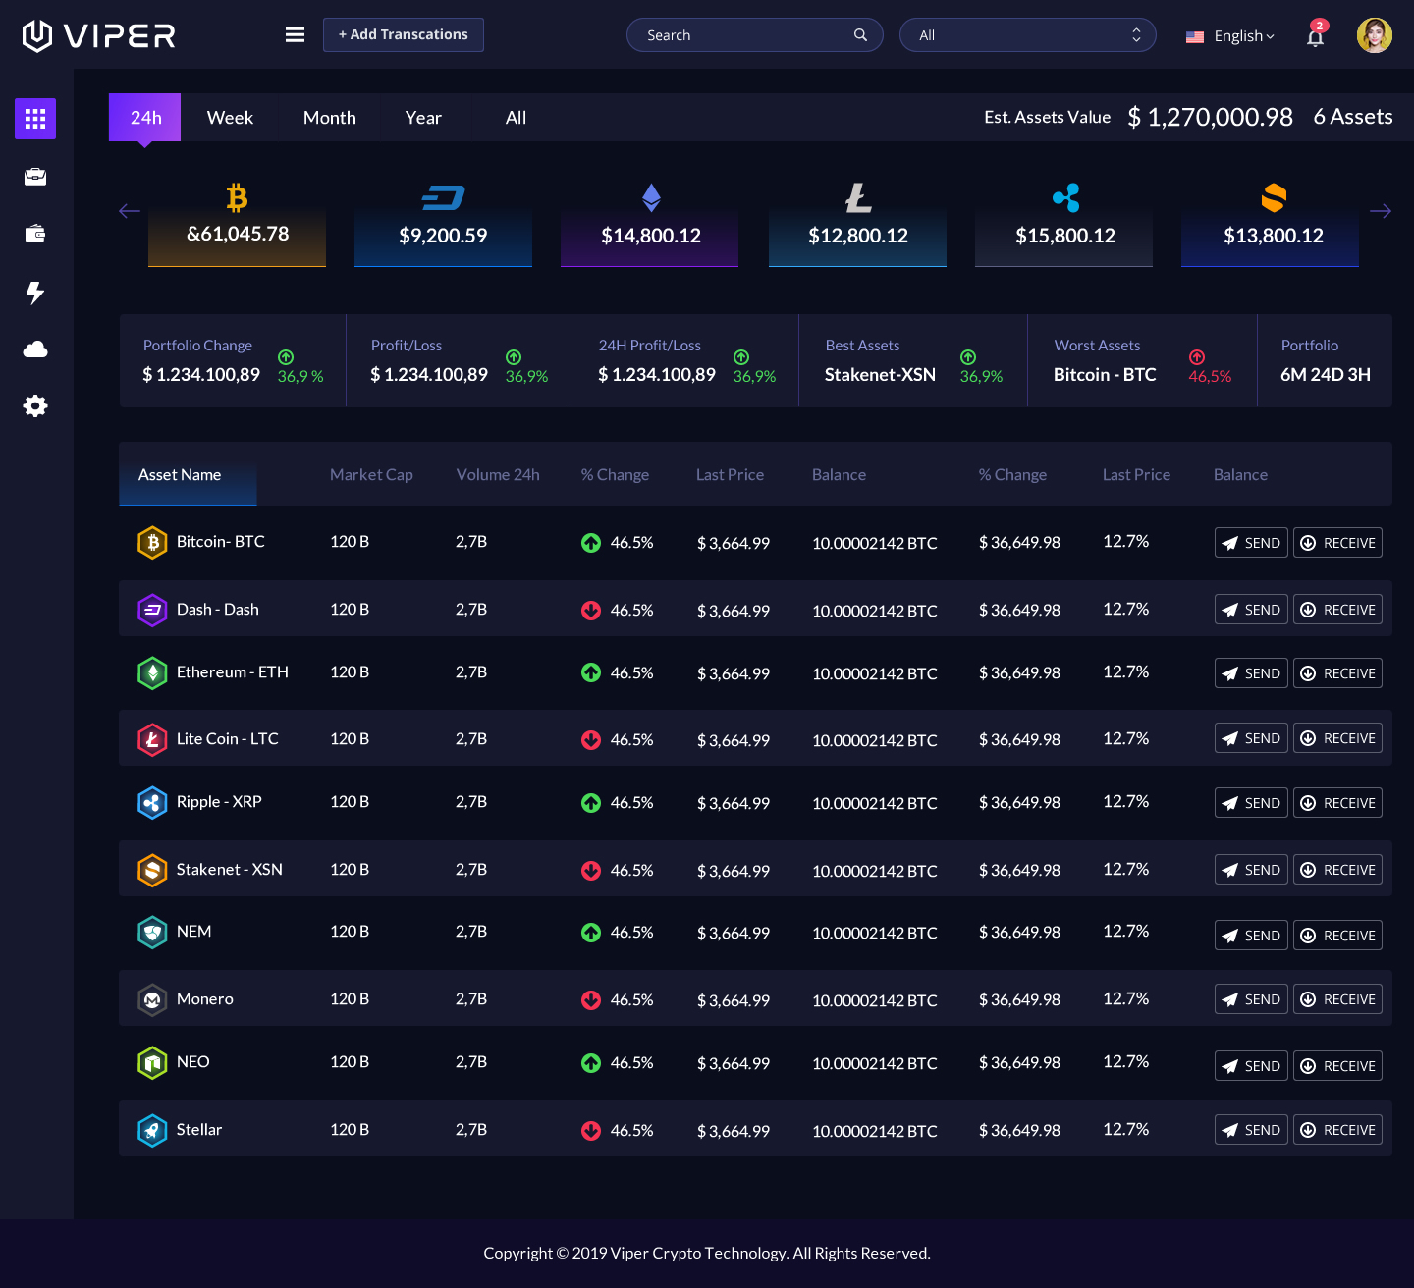The height and width of the screenshot is (1288, 1414).
Task: Click the green up arrow in Ethereum row
Action: point(591,673)
